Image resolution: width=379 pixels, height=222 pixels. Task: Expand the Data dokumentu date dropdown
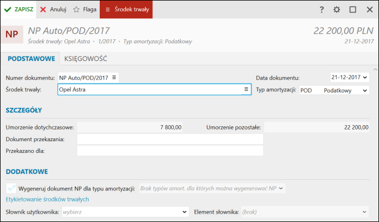click(x=365, y=78)
